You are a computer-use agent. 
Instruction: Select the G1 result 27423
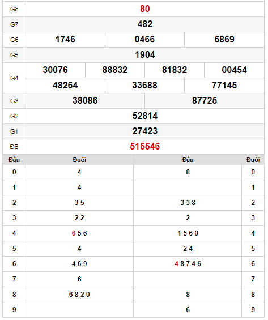pyautogui.click(x=144, y=131)
